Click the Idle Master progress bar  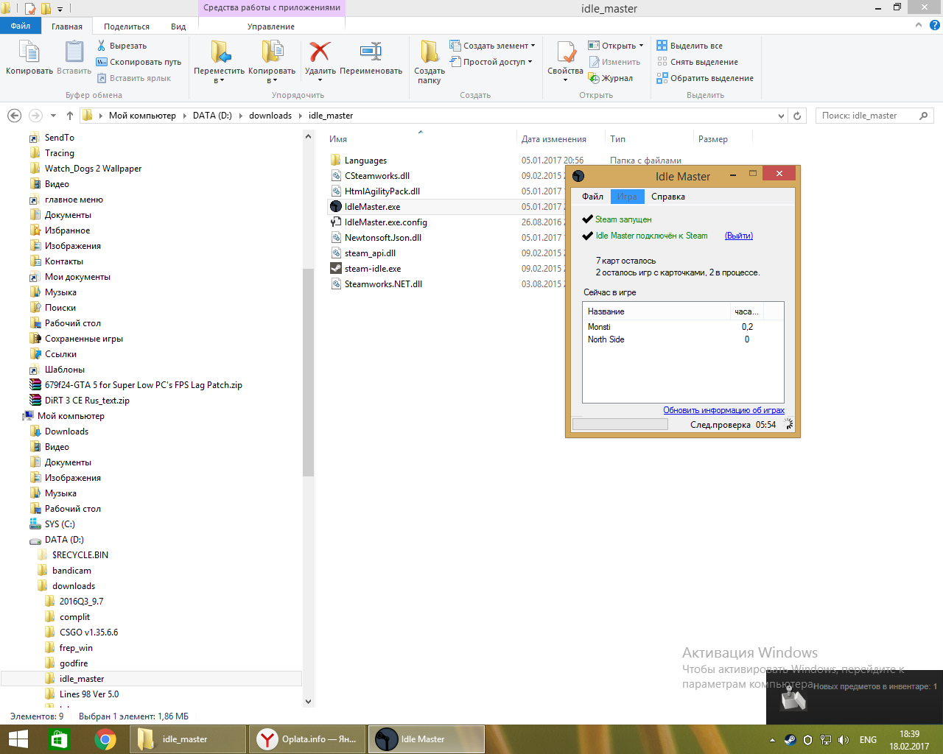pos(620,424)
